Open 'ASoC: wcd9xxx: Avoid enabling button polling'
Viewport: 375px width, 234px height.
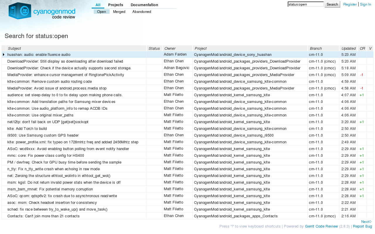(68, 149)
